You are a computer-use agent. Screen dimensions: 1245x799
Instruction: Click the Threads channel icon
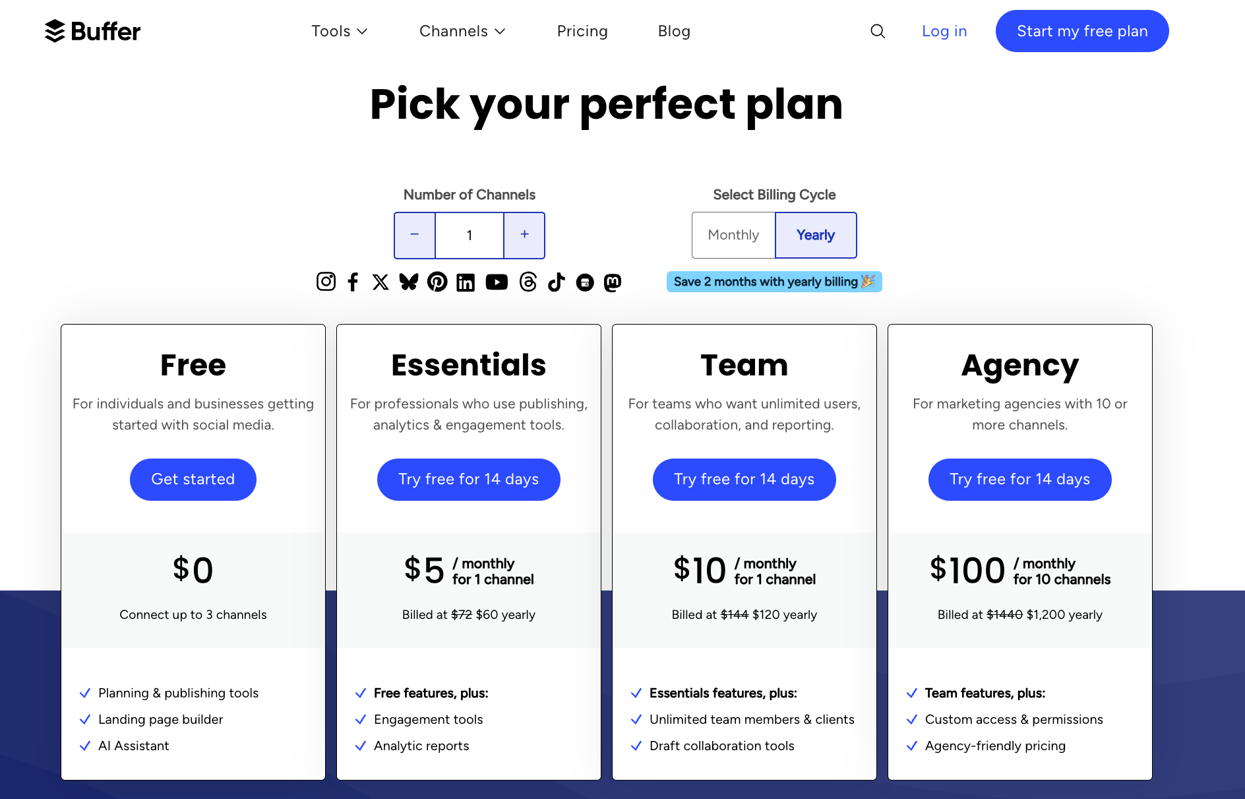[528, 282]
